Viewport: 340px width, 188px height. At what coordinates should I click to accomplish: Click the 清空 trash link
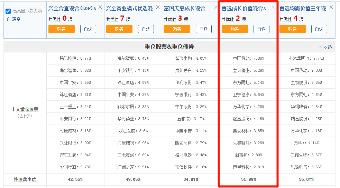13,19
